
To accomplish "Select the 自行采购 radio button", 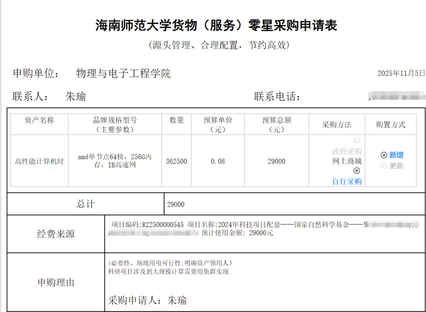I will click(357, 171).
